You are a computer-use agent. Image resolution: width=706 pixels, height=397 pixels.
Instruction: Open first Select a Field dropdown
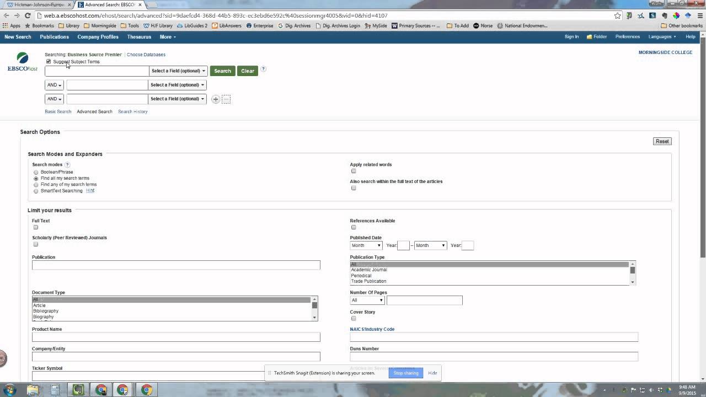(178, 71)
